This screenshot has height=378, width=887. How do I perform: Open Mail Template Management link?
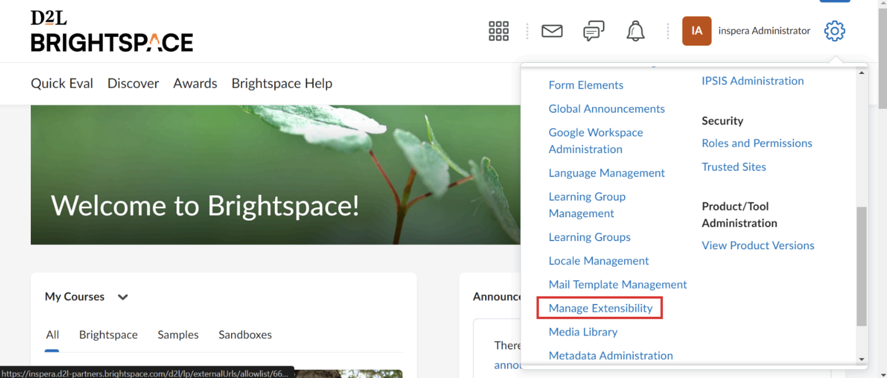tap(617, 284)
